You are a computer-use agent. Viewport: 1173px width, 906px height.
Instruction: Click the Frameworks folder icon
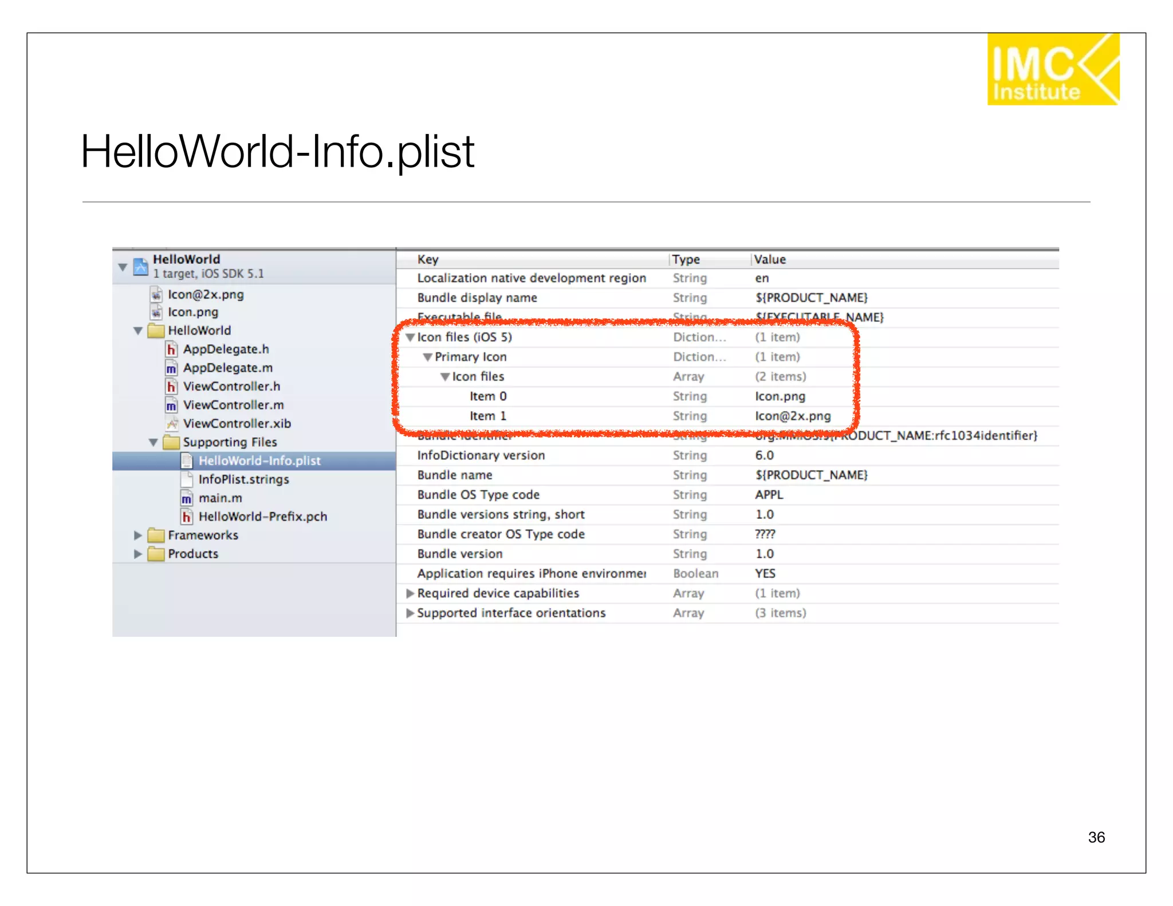pos(156,535)
